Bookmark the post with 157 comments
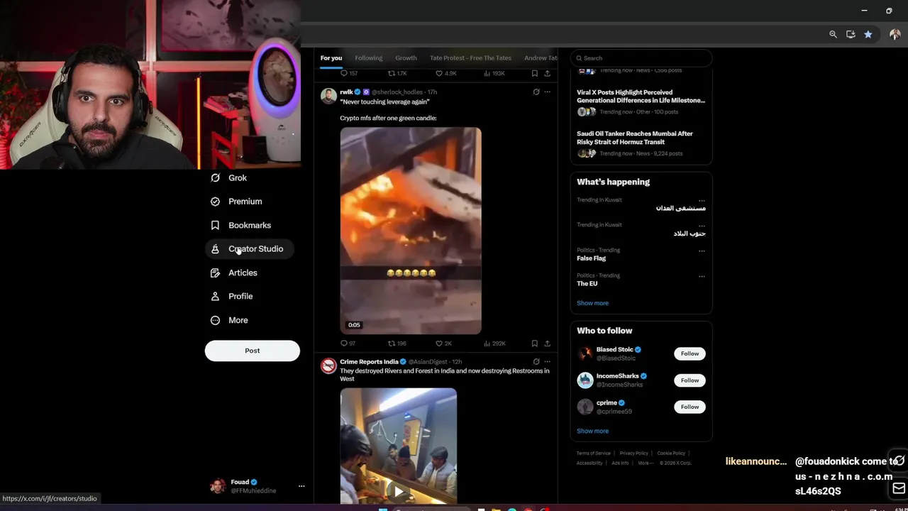The width and height of the screenshot is (908, 511). coord(535,73)
